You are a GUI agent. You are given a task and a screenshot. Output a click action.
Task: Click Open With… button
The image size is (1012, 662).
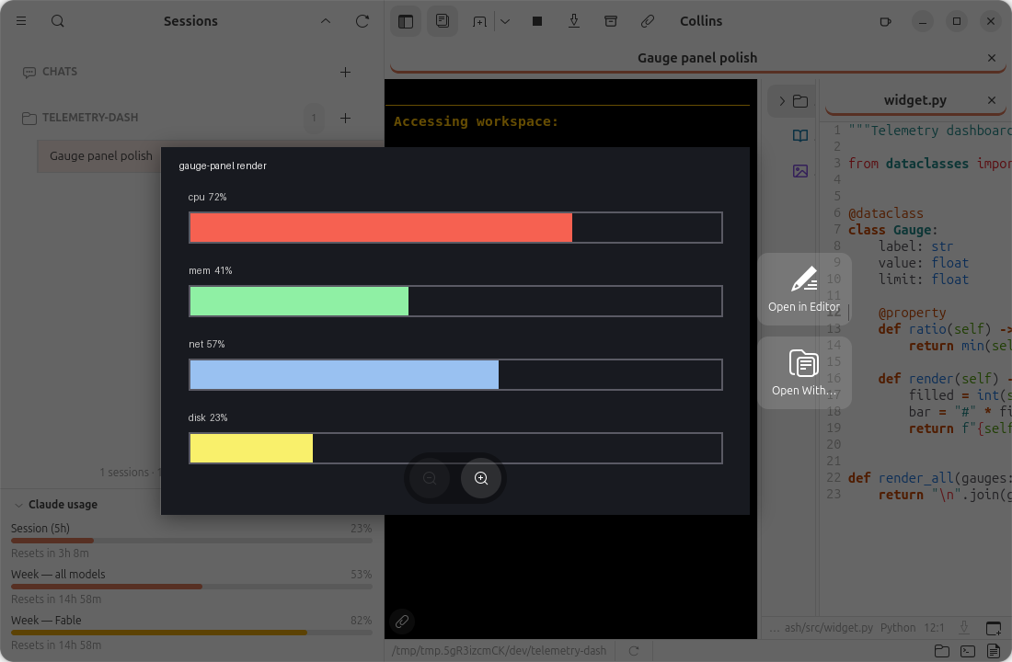click(804, 372)
